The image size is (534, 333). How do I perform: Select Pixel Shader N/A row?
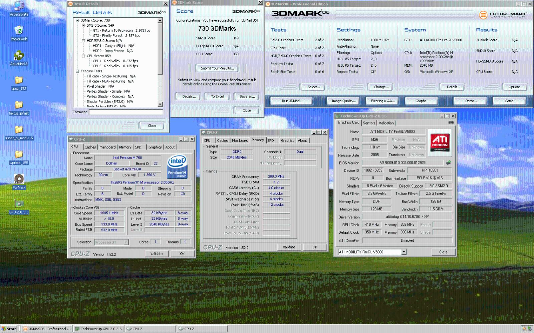100,86
